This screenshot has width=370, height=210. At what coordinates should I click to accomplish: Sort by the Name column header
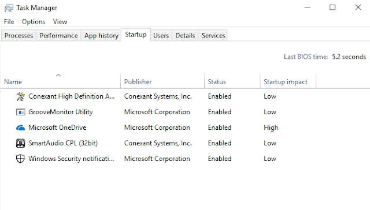pos(60,81)
